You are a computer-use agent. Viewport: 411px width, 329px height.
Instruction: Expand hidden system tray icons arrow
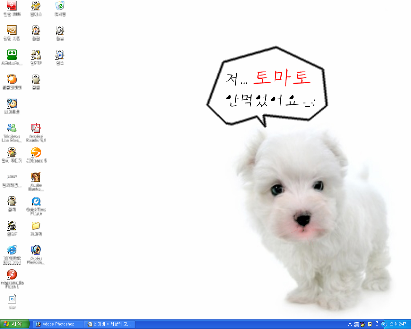(383, 324)
